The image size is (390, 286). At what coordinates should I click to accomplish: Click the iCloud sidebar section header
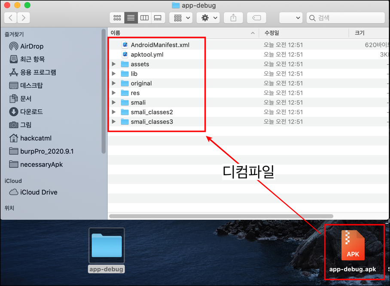13,181
